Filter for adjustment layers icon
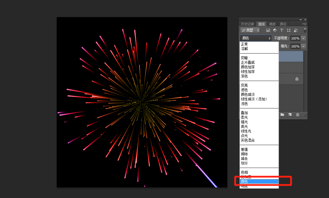Screen dimensions: 329x198 pos(275,30)
